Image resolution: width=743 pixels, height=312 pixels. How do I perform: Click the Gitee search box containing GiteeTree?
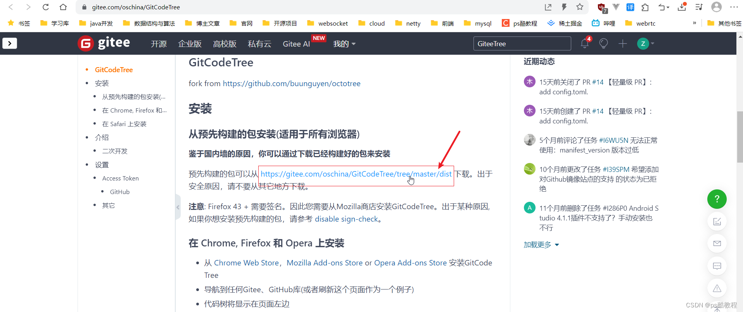coord(522,43)
